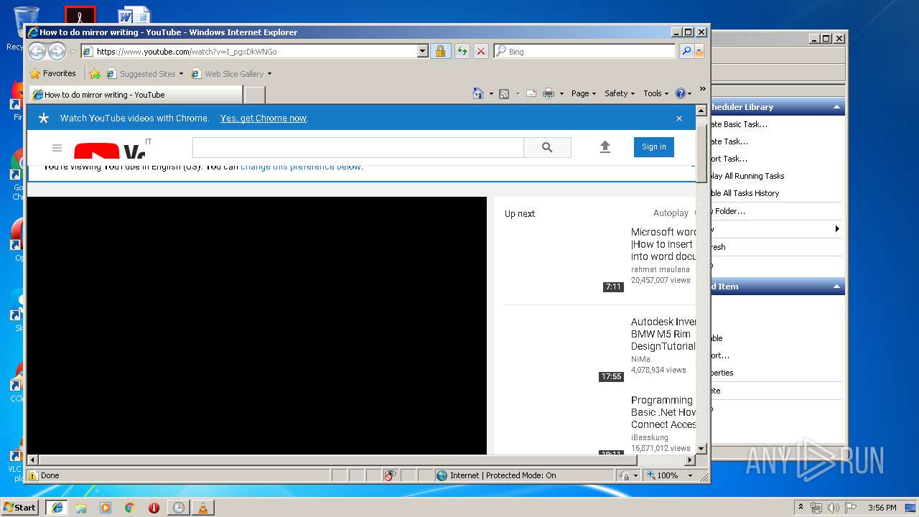Print page with printer icon
This screenshot has width=919, height=517.
549,93
